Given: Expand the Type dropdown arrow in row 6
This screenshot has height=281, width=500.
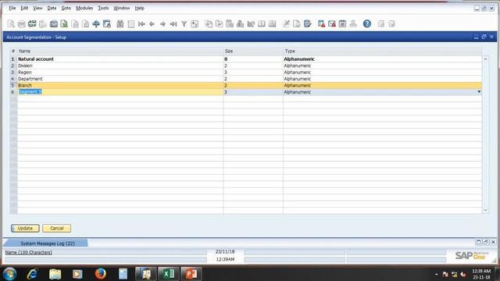Looking at the screenshot, I should (x=479, y=92).
